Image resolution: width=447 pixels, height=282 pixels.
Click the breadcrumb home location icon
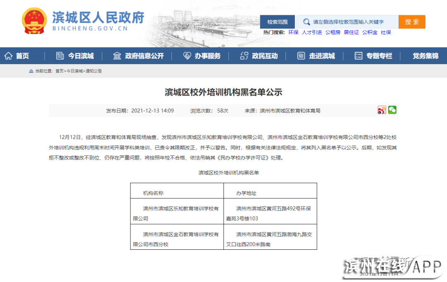(x=31, y=71)
